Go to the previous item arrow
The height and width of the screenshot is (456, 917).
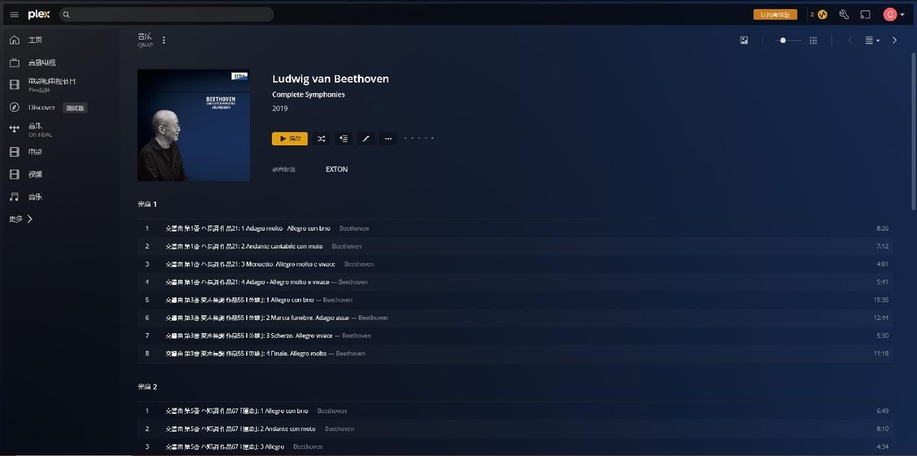click(850, 40)
